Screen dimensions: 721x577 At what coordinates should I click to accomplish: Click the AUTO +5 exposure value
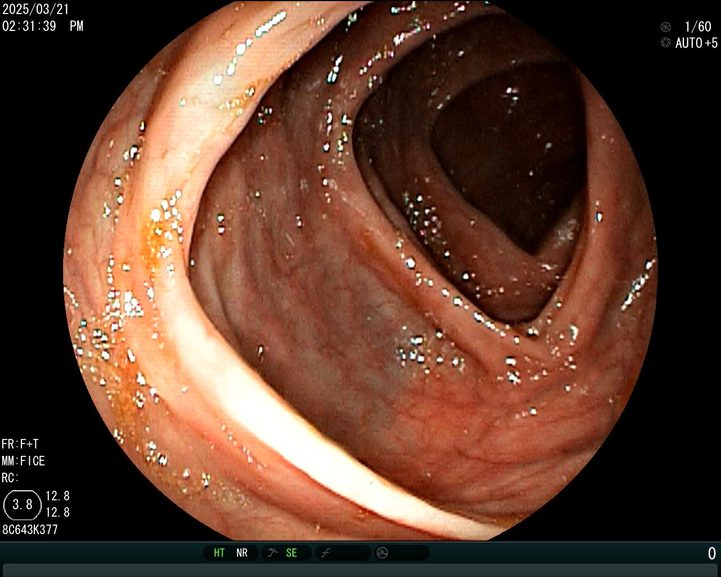(697, 43)
